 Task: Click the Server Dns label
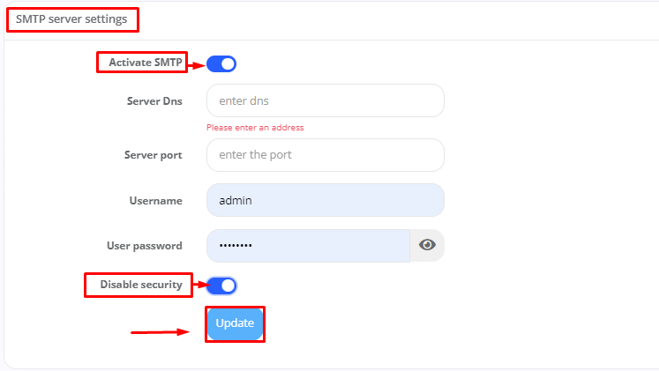[x=154, y=100]
